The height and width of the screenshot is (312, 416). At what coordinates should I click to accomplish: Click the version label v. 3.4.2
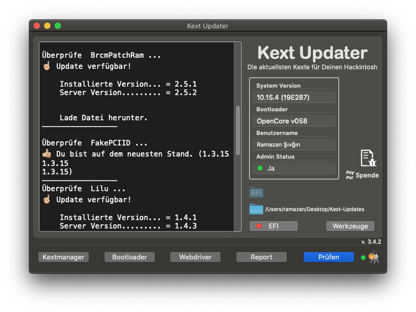click(x=371, y=242)
